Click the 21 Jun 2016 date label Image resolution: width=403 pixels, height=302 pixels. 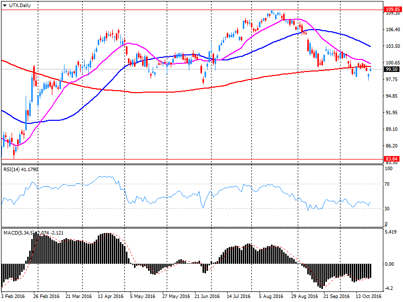[x=207, y=296]
